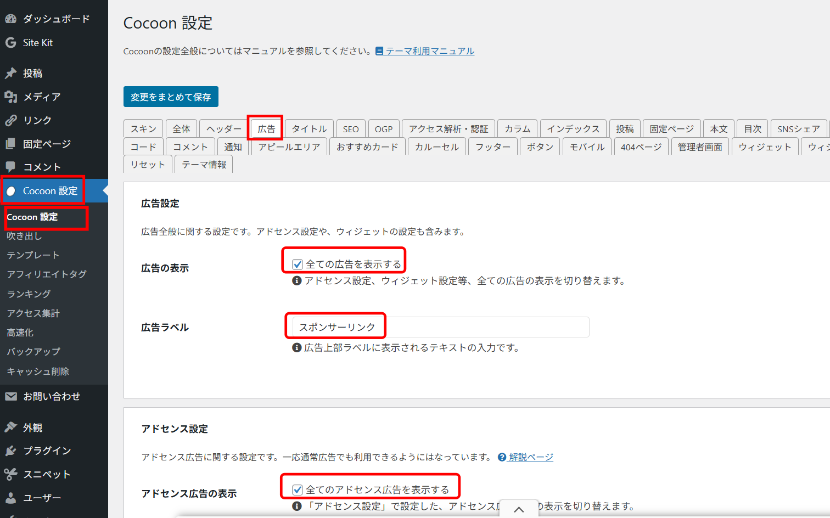Click the plugin plug icon for プラグイン

point(10,451)
